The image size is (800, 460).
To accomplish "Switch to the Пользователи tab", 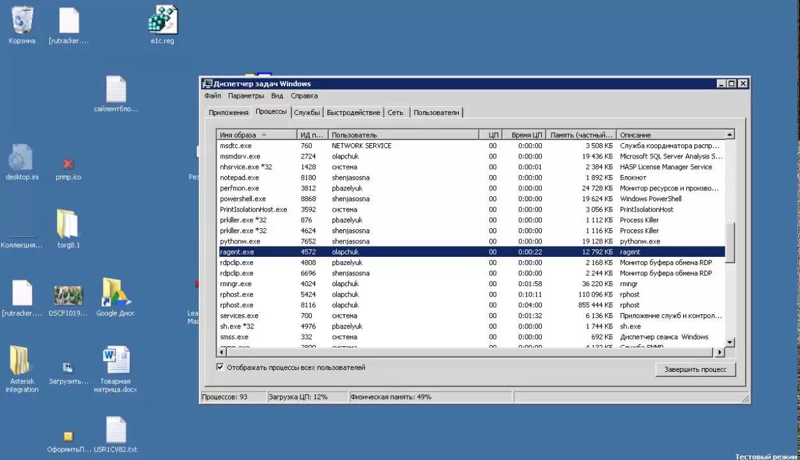I will 436,112.
